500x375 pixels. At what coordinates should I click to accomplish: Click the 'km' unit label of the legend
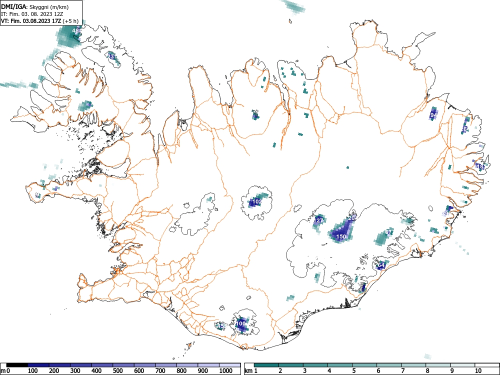pyautogui.click(x=248, y=371)
